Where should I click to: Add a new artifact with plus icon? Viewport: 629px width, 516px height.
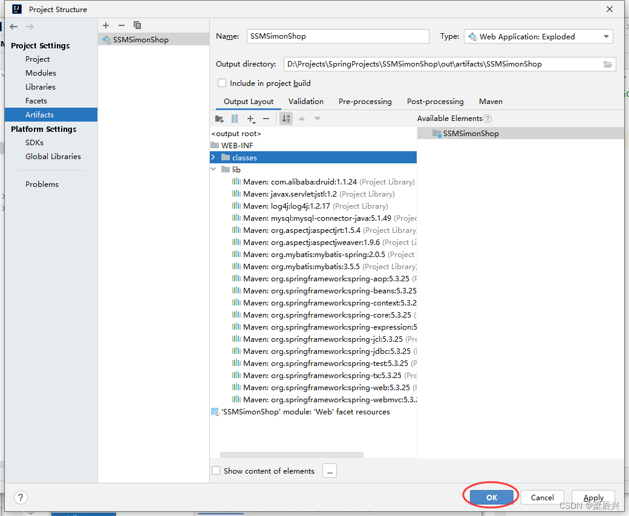[106, 25]
